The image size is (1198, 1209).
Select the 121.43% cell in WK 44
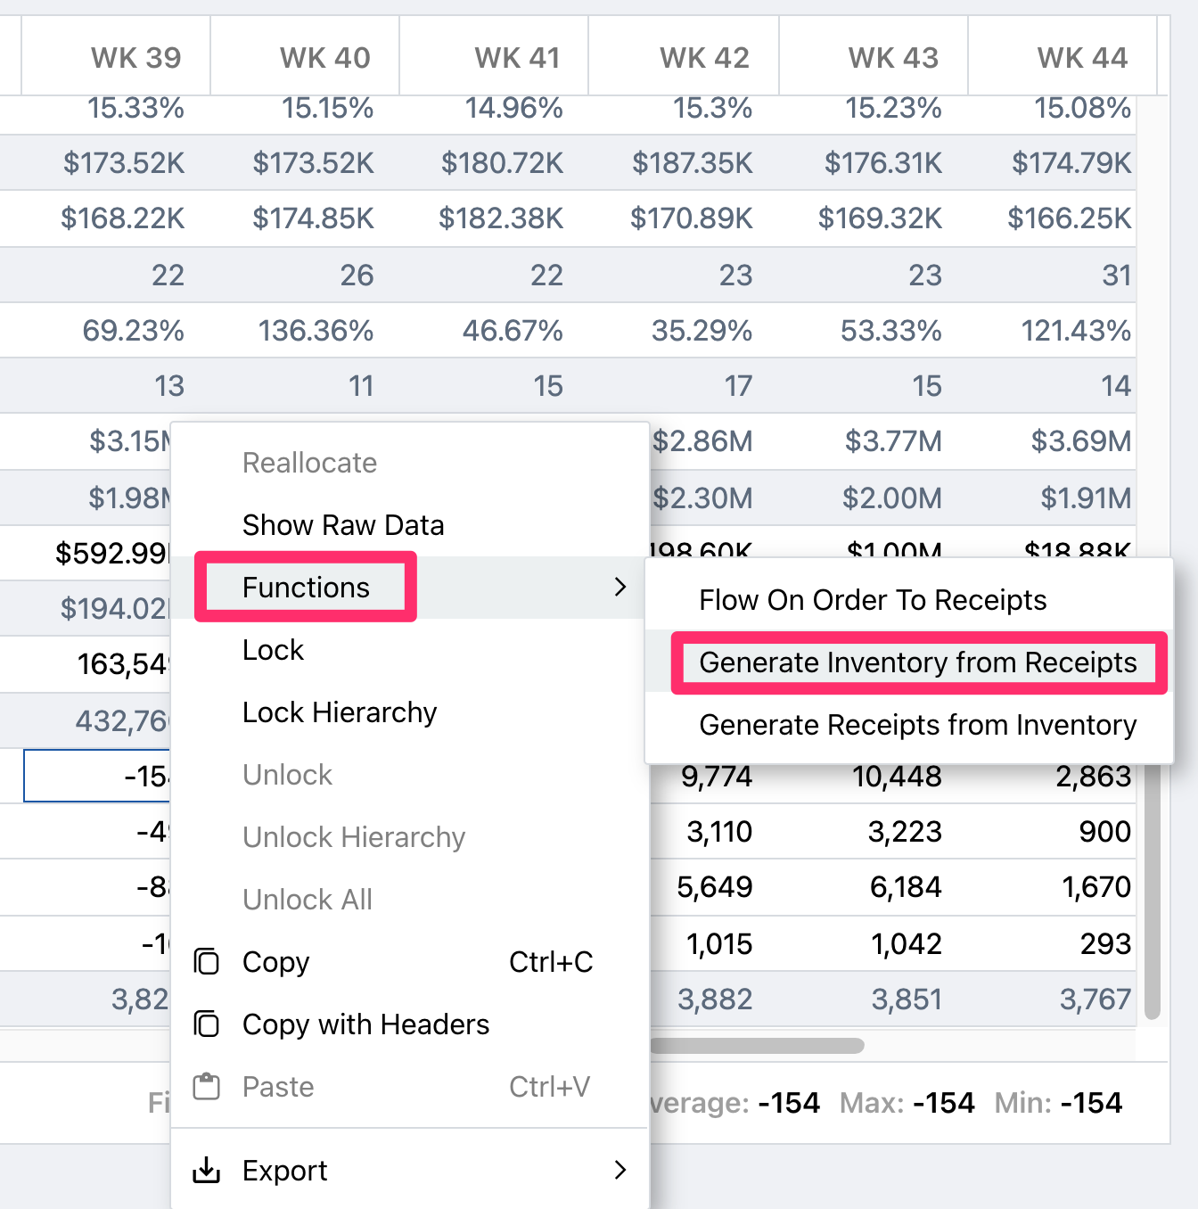tap(1075, 331)
